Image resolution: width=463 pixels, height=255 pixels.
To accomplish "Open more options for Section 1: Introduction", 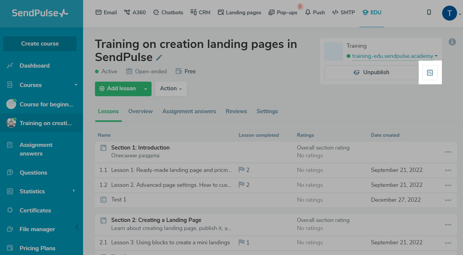I will tap(448, 152).
